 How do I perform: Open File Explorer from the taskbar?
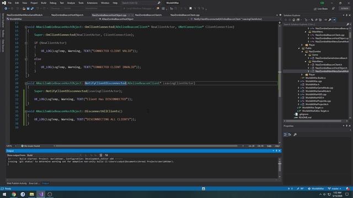pyautogui.click(x=32, y=194)
